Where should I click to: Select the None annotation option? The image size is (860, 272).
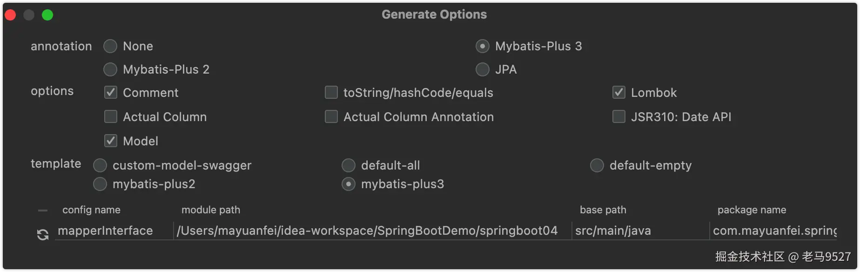tap(110, 46)
